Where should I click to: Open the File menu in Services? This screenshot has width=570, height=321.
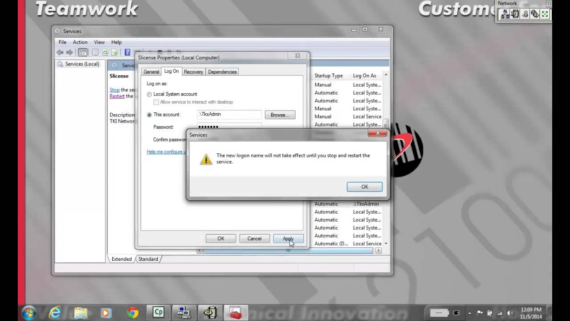click(62, 42)
